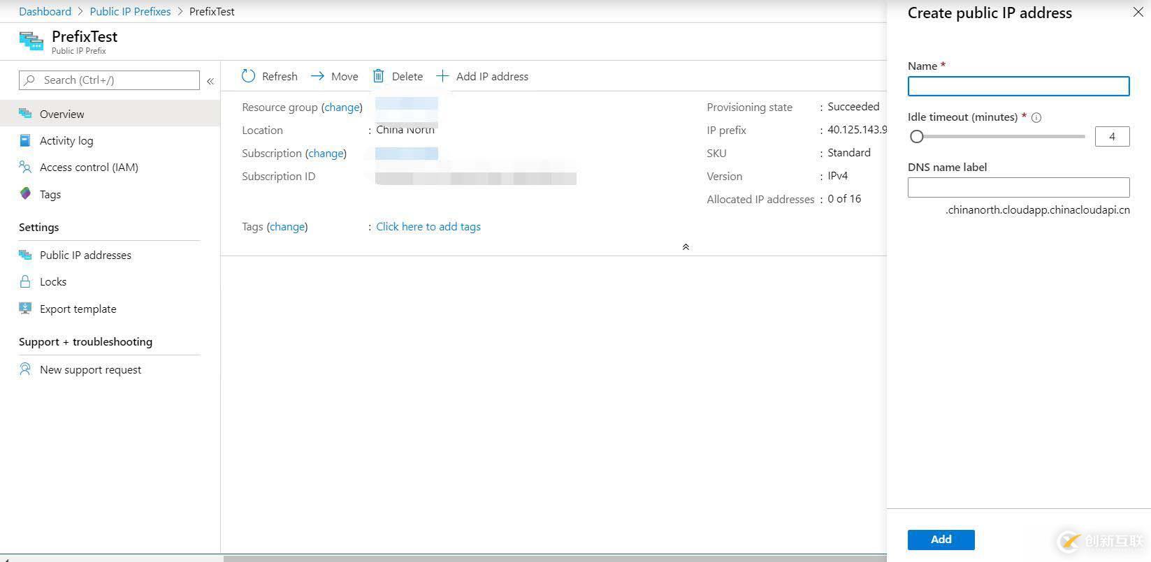Click the Move arrow icon
The image size is (1151, 562).
[x=318, y=76]
